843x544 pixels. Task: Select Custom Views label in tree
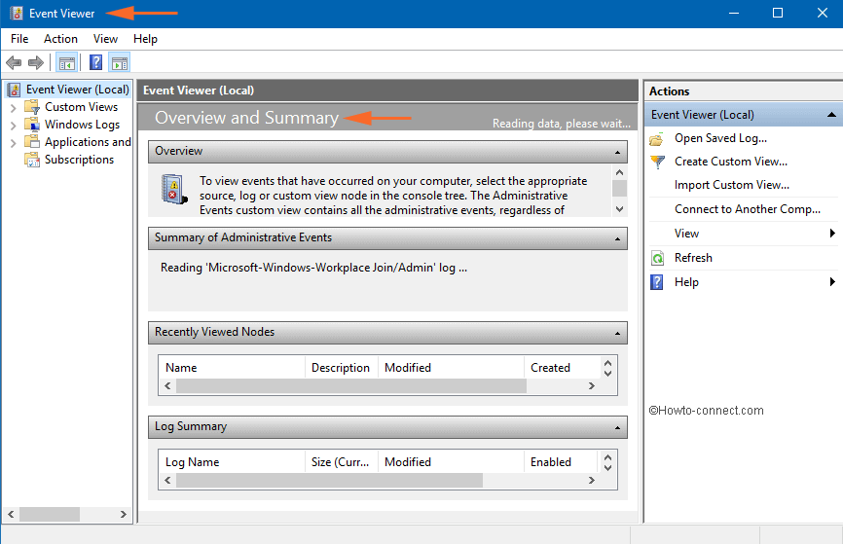[x=81, y=107]
